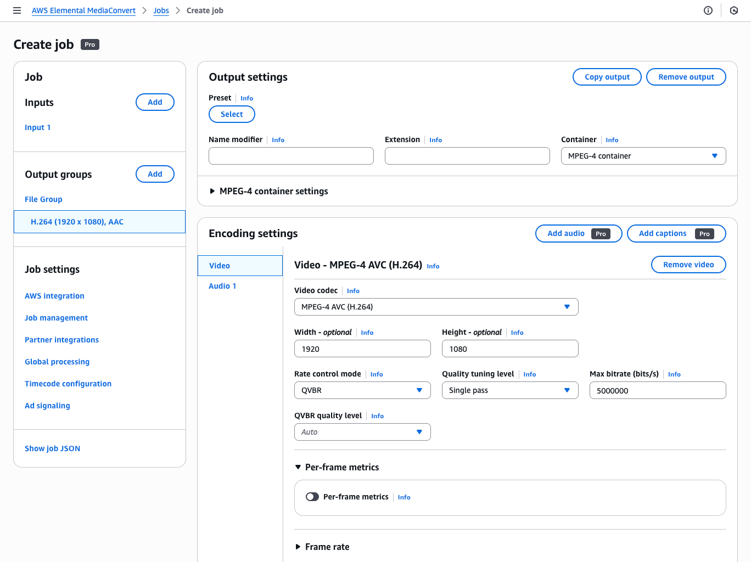
Task: Switch to the Video encoding tab
Action: pos(240,266)
